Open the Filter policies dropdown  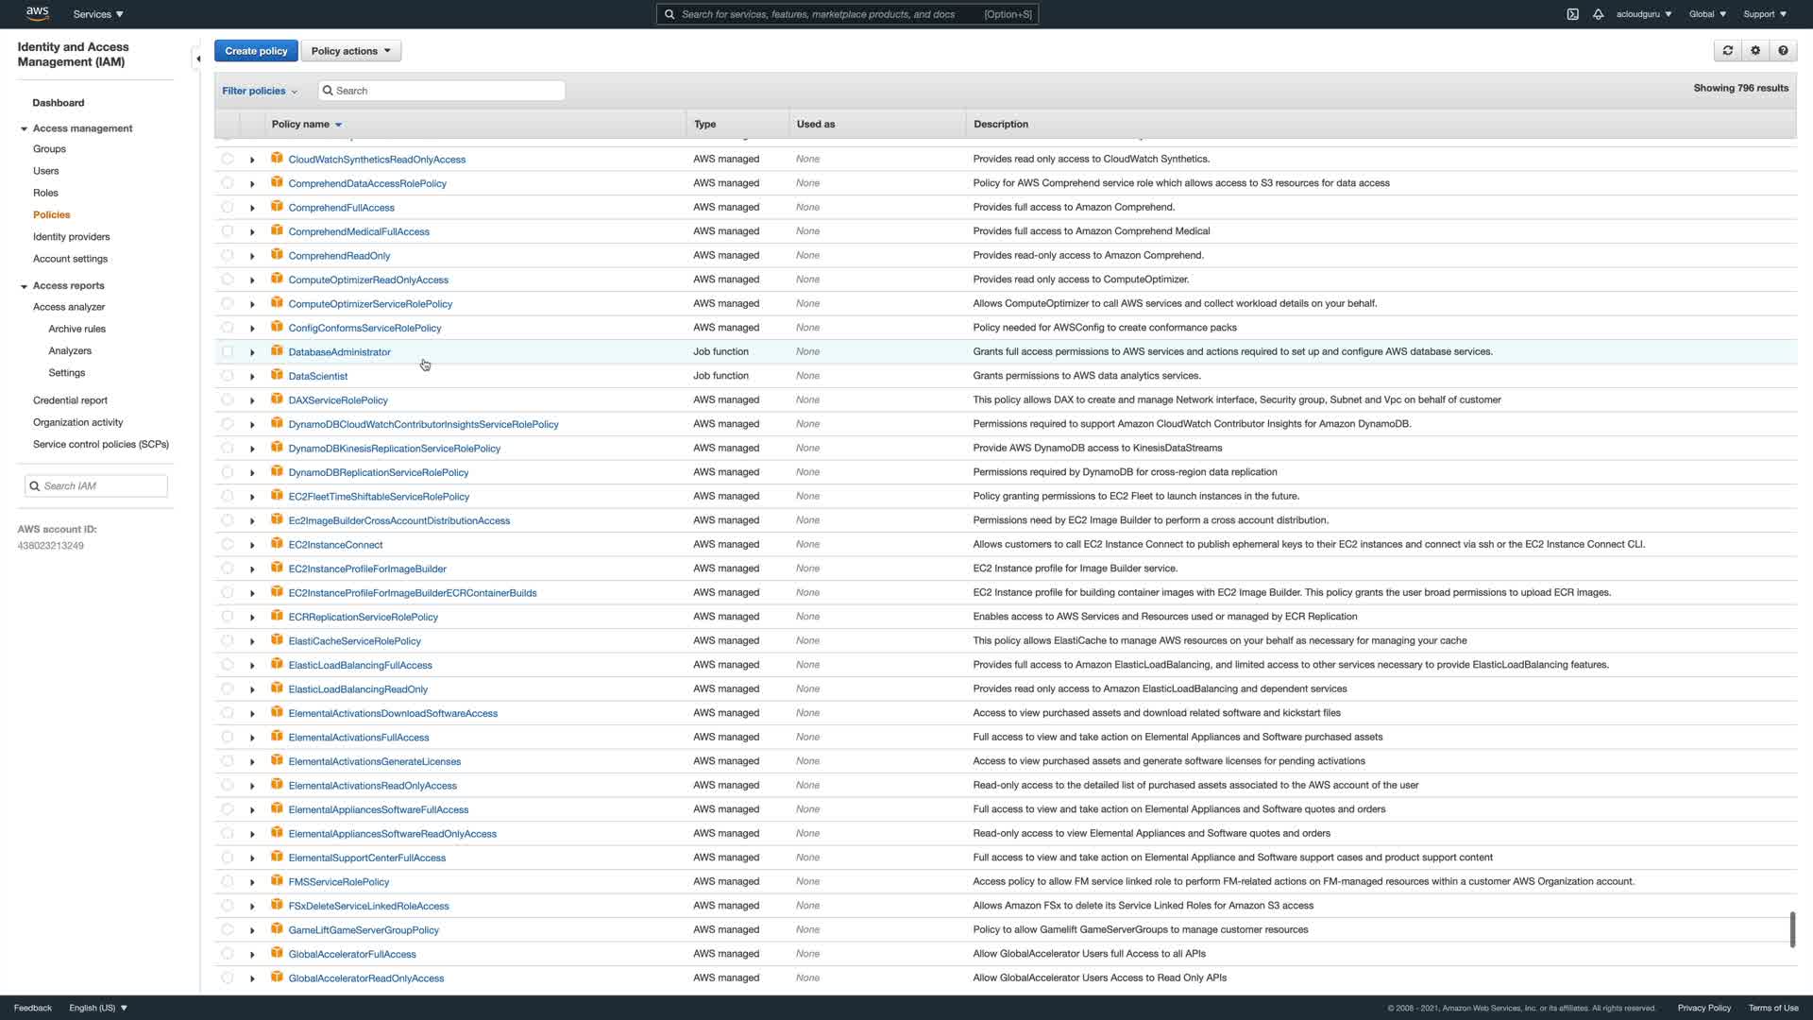click(260, 91)
